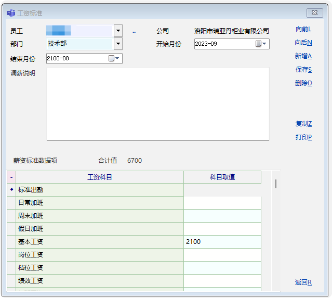The image size is (332, 298).
Task: Delete the record with 删除D
Action: 303,83
